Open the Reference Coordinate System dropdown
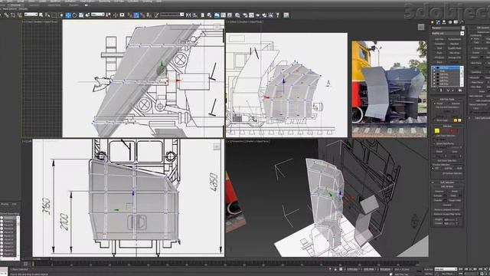 (x=97, y=15)
